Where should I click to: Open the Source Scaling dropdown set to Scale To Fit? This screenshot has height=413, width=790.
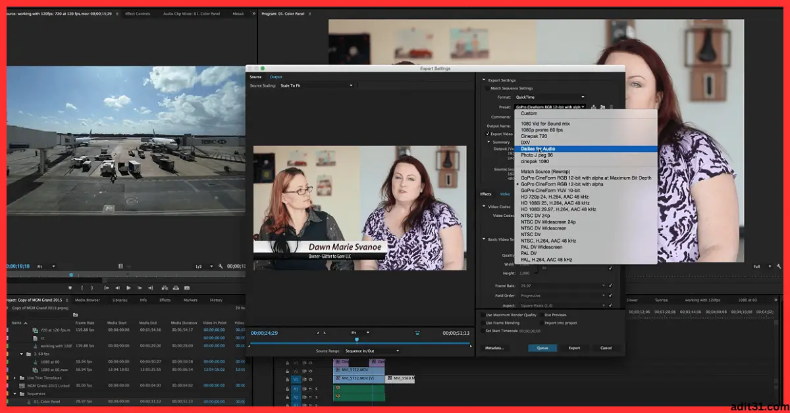[317, 85]
